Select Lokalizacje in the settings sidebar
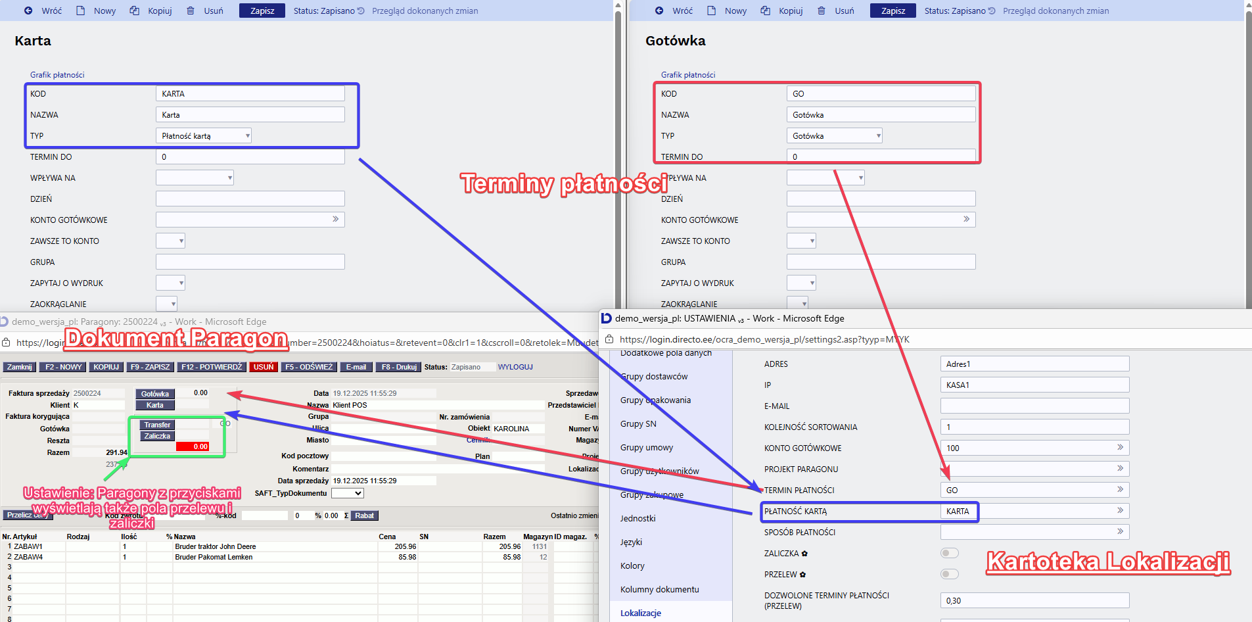Image resolution: width=1252 pixels, height=622 pixels. click(x=641, y=613)
